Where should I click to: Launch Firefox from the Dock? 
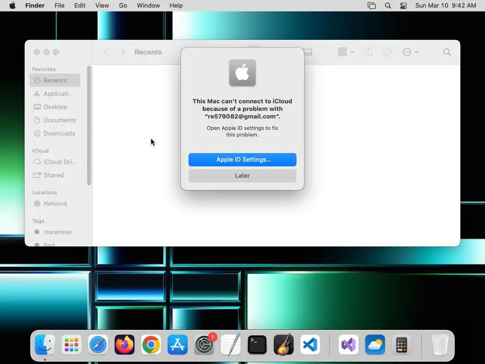click(x=125, y=345)
